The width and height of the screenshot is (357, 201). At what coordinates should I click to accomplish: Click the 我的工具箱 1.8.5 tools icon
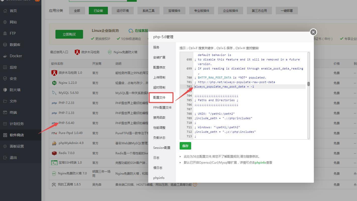pyautogui.click(x=54, y=184)
